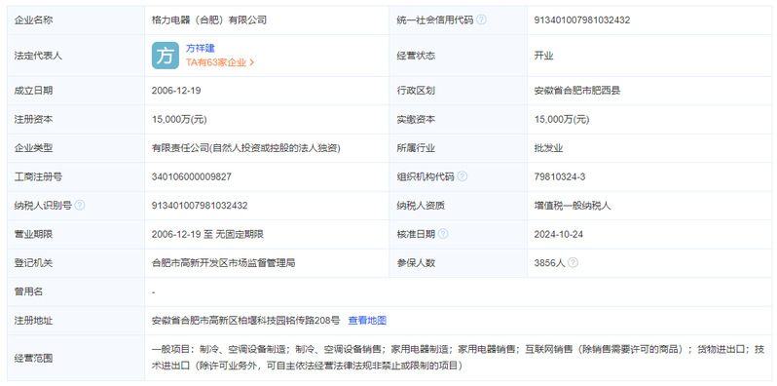Click 工商注册号 value 340106000009827

[x=192, y=176]
